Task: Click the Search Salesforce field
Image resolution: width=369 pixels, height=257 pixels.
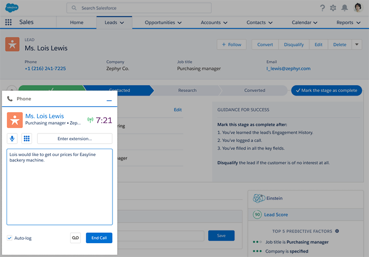Action: [x=139, y=8]
